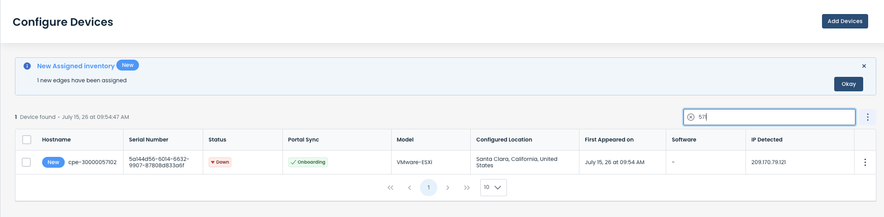Open row actions menu for cpe-30000057102
Image resolution: width=884 pixels, height=217 pixels.
(865, 162)
